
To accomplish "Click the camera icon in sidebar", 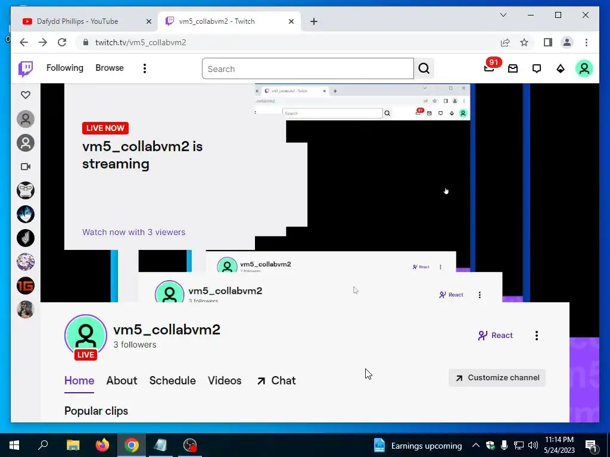I will (26, 167).
